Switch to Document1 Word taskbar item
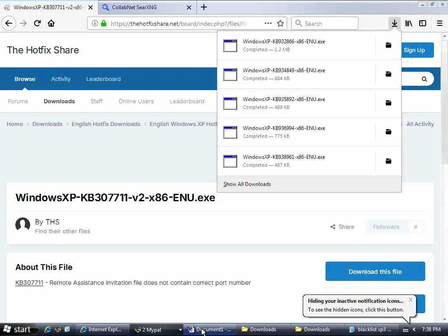The width and height of the screenshot is (448, 336). point(210,329)
